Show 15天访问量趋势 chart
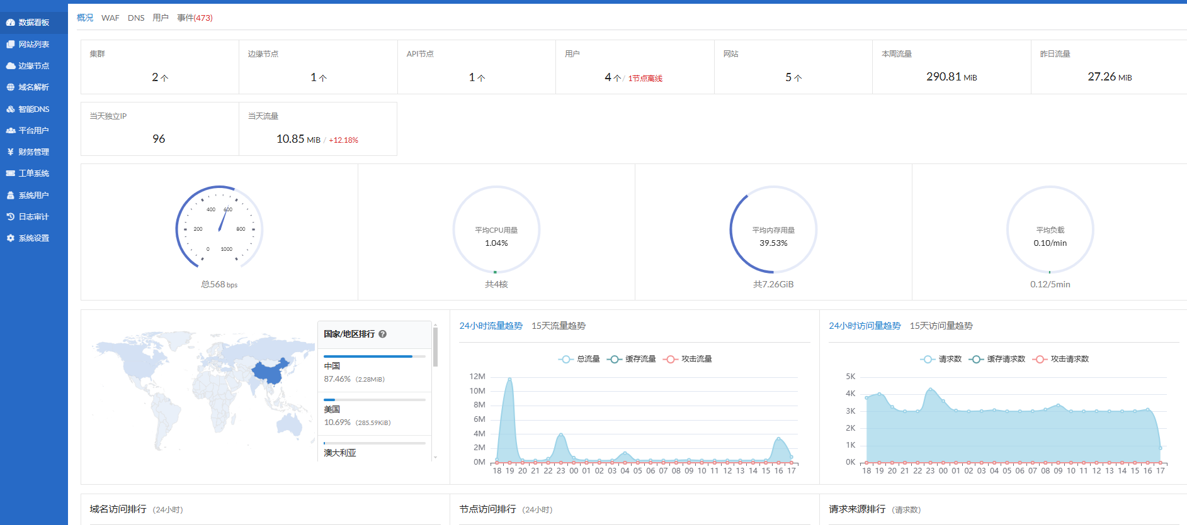Viewport: 1187px width, 525px height. [x=941, y=326]
